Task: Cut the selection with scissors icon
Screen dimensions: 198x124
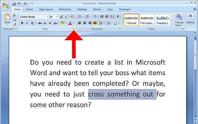Action: pyautogui.click(x=14, y=15)
